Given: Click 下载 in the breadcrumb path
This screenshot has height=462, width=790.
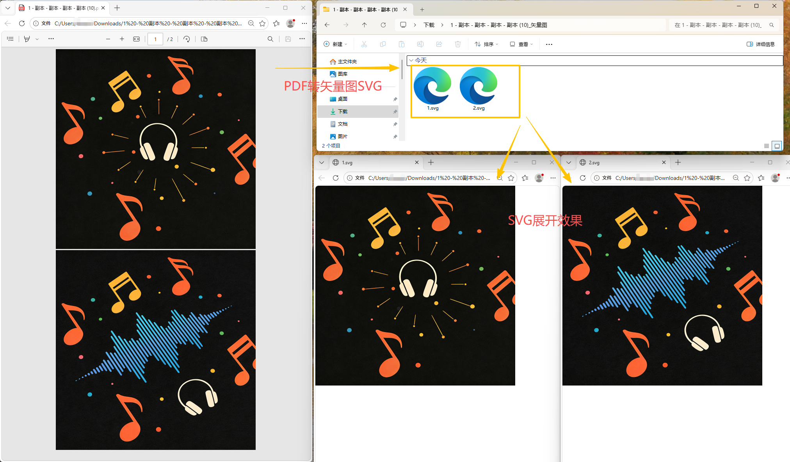Looking at the screenshot, I should (x=429, y=25).
